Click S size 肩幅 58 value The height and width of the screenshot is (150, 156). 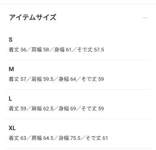click(40, 50)
